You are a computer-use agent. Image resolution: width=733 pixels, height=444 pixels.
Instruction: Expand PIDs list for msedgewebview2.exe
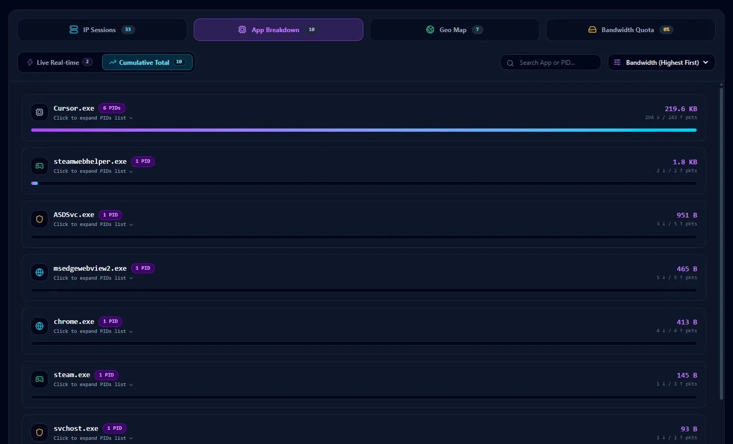93,278
